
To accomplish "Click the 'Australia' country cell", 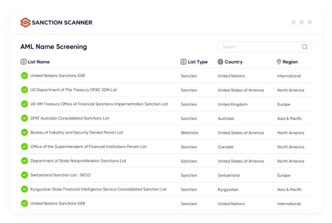I will 226,119.
